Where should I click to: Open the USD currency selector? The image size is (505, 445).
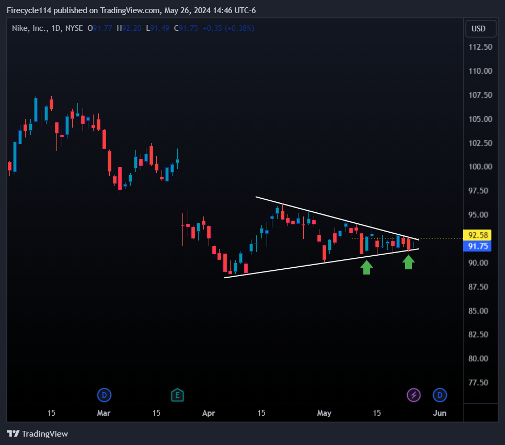481,29
